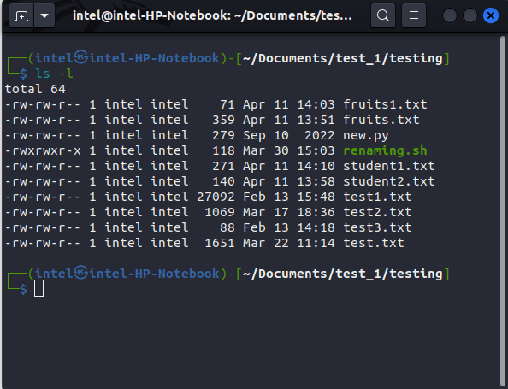508x389 pixels.
Task: Click the time 18:36 in test2.txt row
Action: click(316, 212)
